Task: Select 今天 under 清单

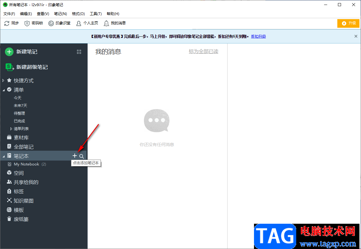Action: pyautogui.click(x=18, y=98)
